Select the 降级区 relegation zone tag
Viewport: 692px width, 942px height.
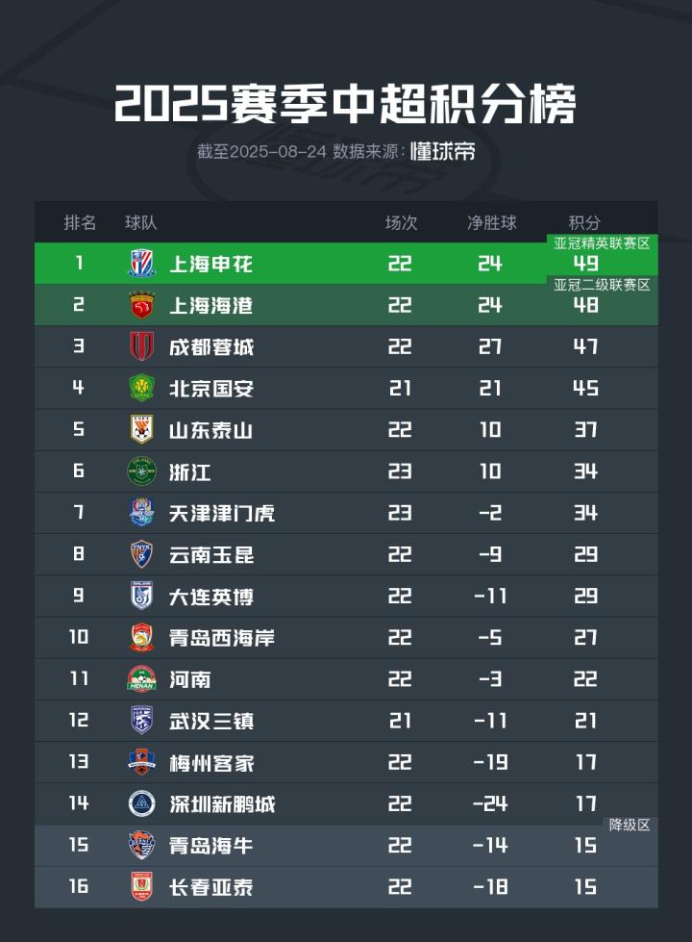point(630,825)
